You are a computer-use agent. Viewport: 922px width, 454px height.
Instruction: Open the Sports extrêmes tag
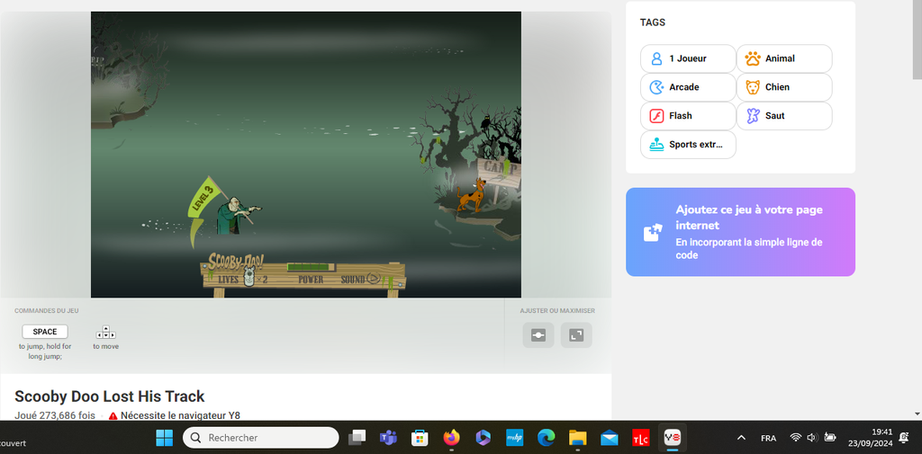point(688,145)
